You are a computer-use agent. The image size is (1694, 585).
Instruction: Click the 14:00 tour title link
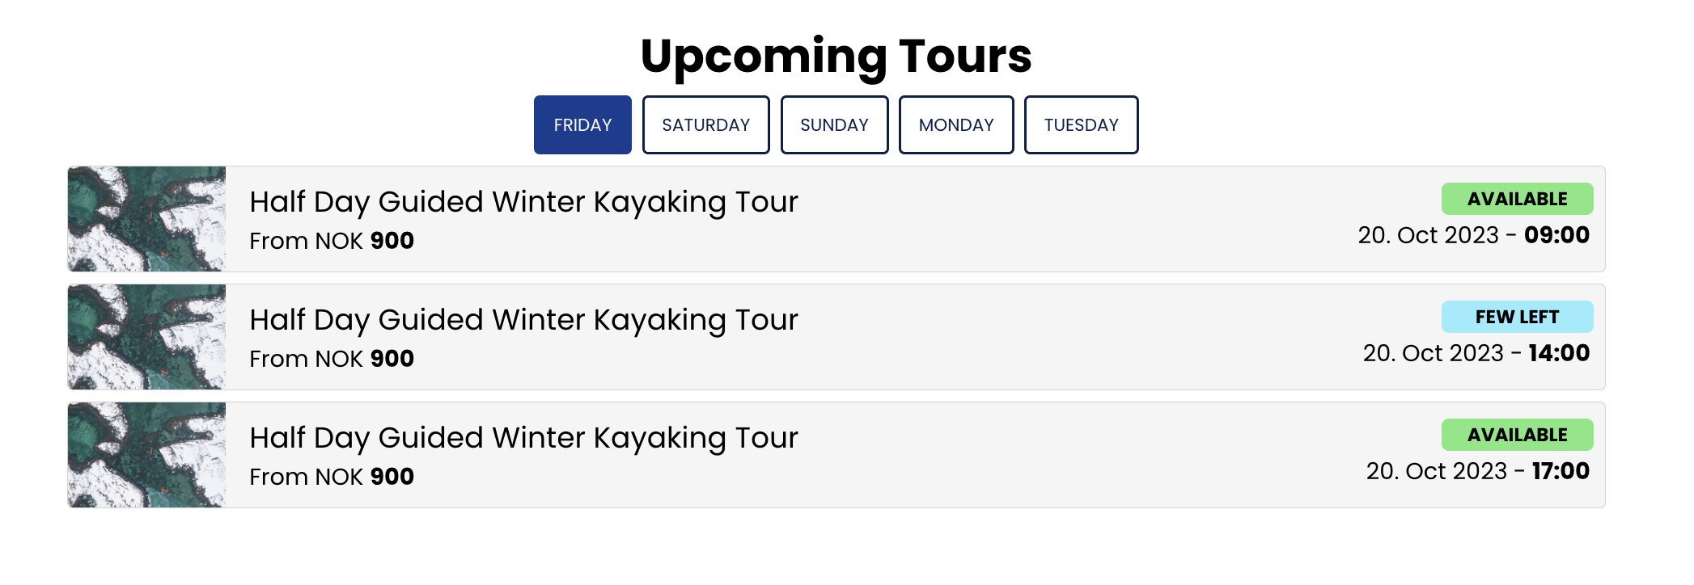pos(523,320)
